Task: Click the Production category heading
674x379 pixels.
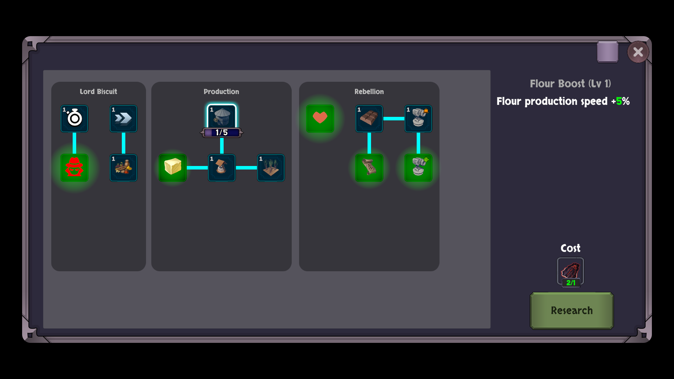Action: 222,92
